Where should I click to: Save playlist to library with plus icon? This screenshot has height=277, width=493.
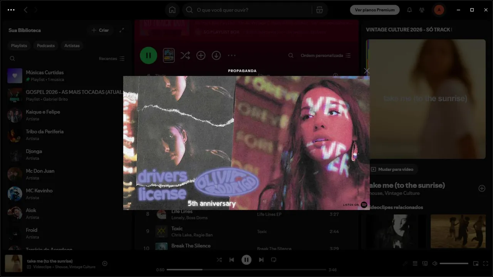click(201, 55)
